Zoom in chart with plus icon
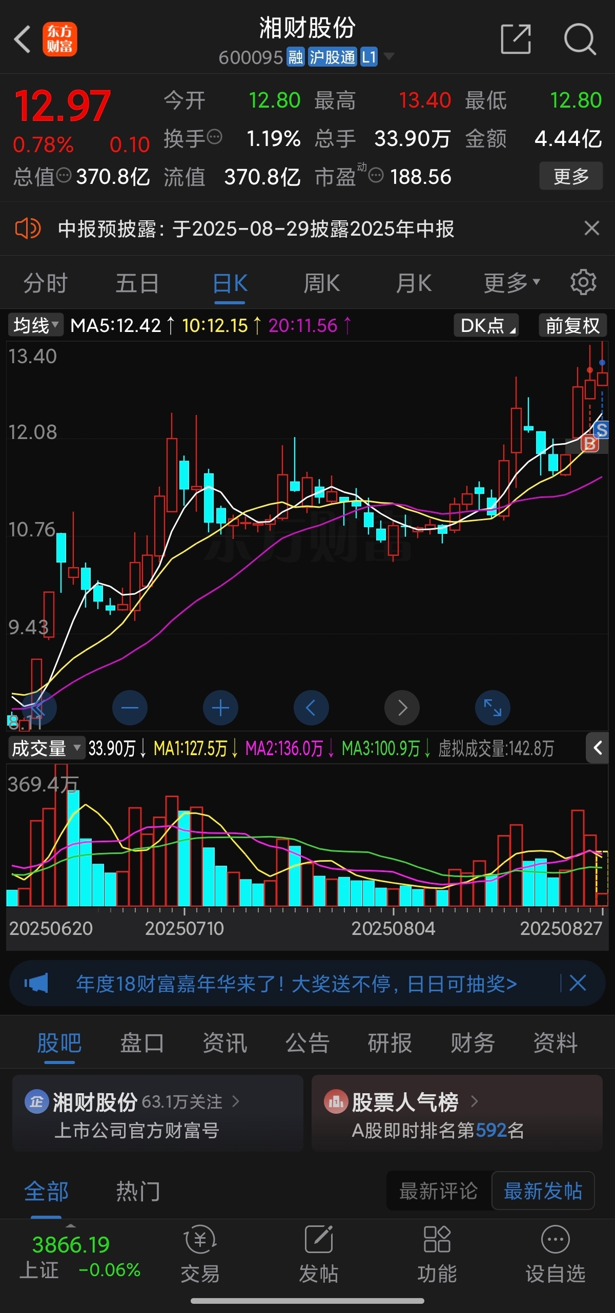 [x=220, y=707]
